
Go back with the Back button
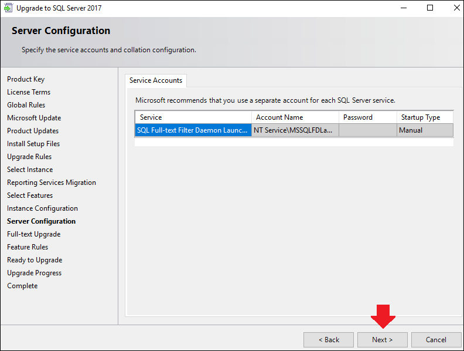(x=329, y=340)
